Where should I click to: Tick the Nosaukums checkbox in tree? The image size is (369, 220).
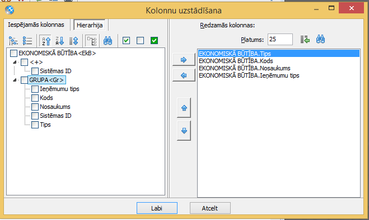click(x=35, y=107)
